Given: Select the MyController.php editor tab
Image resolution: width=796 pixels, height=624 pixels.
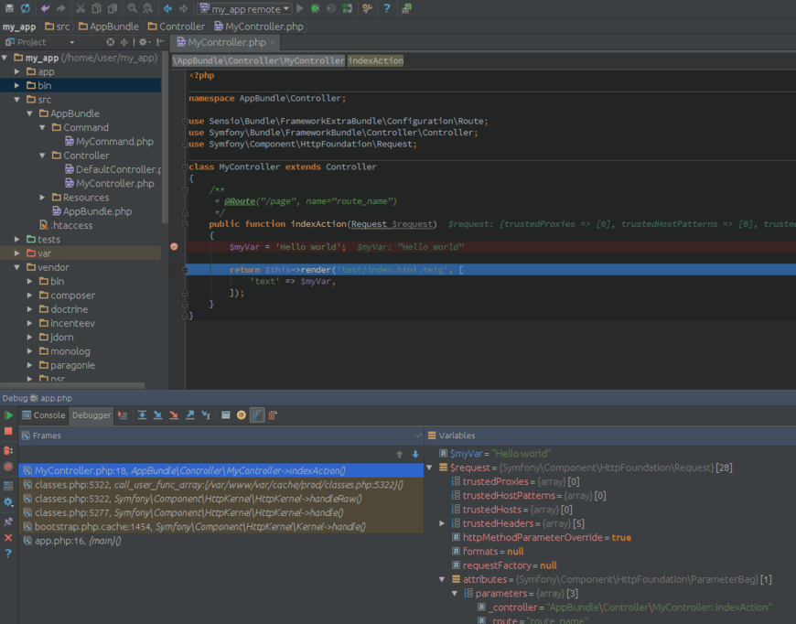Looking at the screenshot, I should click(x=226, y=42).
